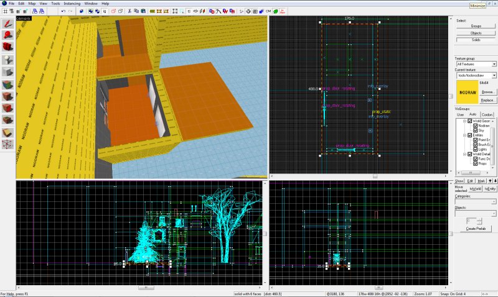The image size is (498, 297).
Task: Open the Tools menu
Action: click(55, 4)
